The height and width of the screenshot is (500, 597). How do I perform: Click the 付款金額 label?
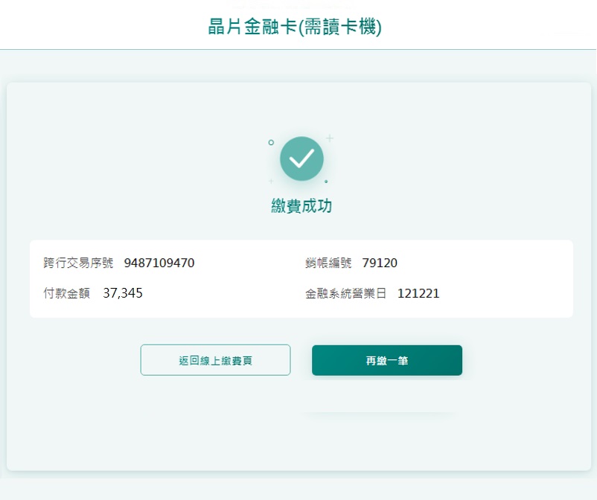tap(67, 293)
